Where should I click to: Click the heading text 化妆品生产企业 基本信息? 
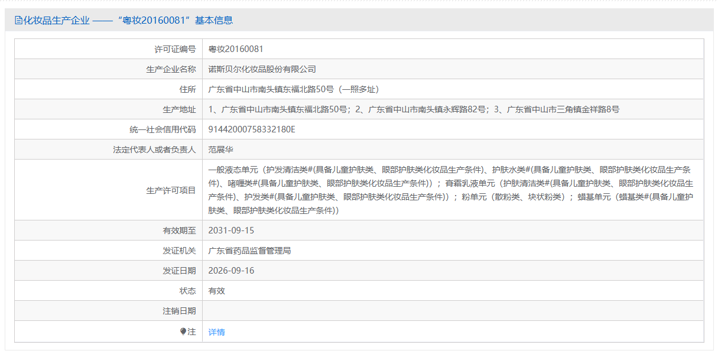coord(128,21)
